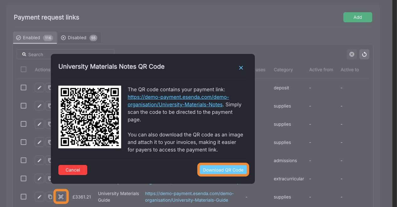
Task: Tick the University Materials Guide row checkbox
Action: 24,197
